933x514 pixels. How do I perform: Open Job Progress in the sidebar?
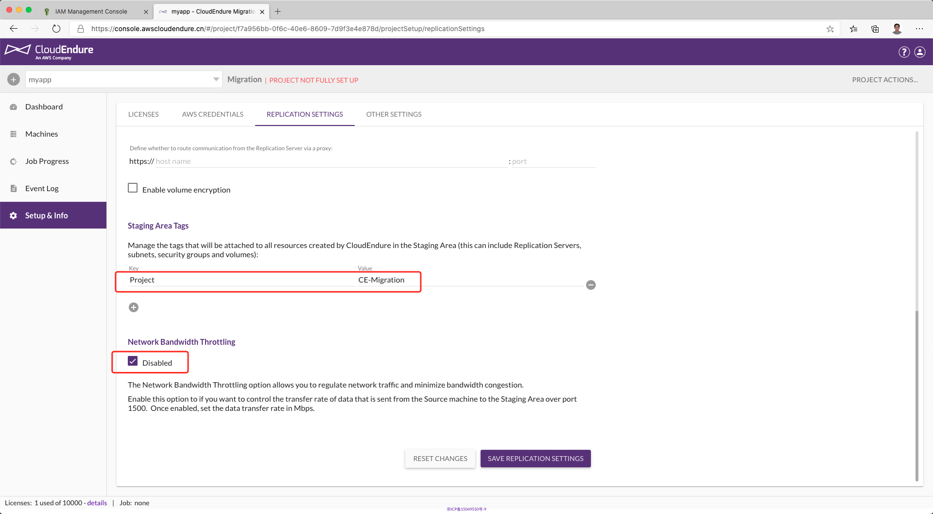click(x=47, y=161)
